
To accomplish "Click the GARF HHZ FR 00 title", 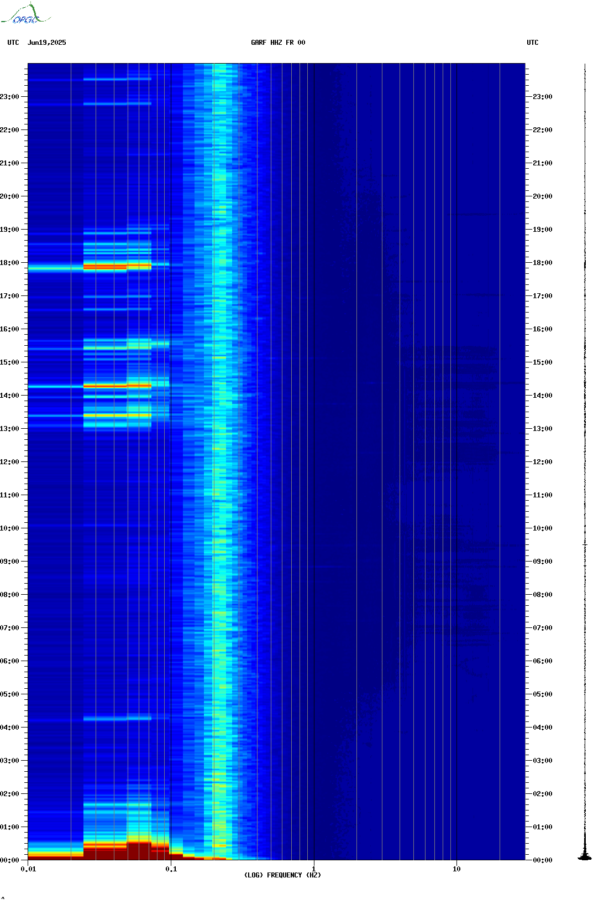I will 278,43.
